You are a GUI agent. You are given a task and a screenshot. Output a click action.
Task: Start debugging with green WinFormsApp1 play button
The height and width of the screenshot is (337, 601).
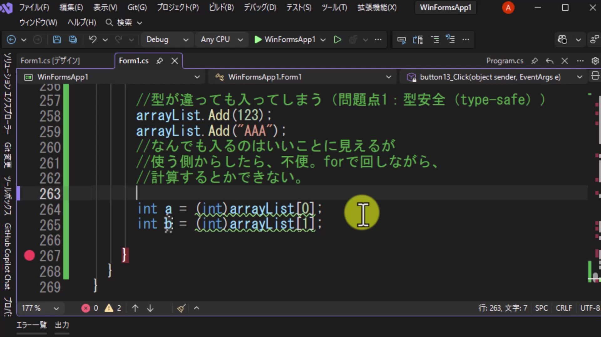coord(285,39)
